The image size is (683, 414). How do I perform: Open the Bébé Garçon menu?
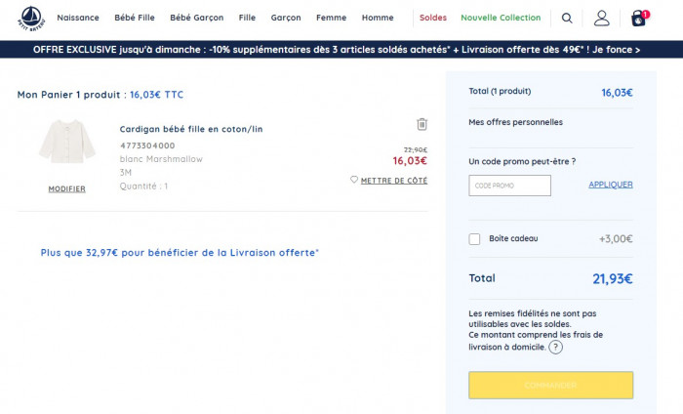tap(196, 18)
